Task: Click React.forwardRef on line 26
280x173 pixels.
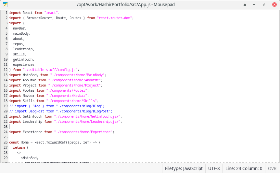Action: [50, 142]
